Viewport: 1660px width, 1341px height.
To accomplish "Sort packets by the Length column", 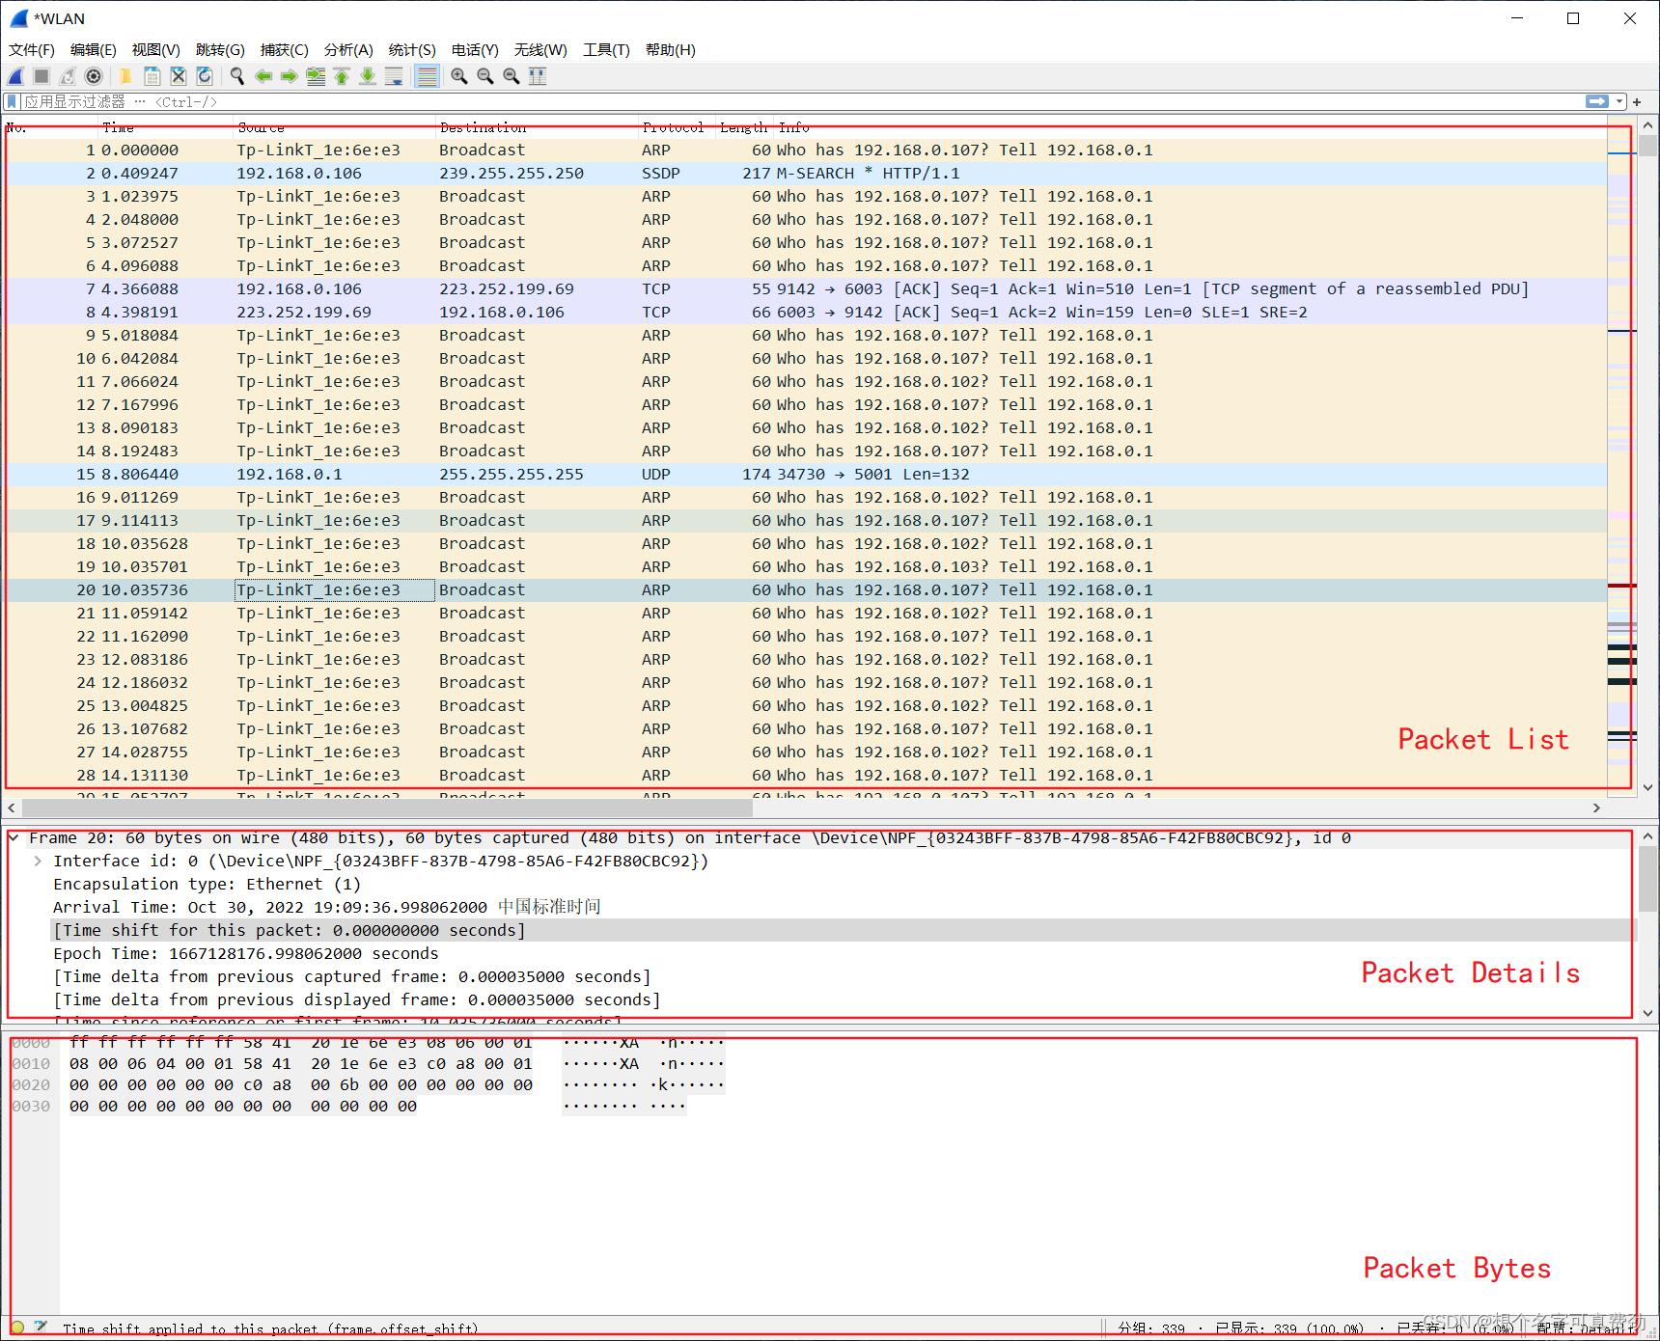I will click(x=743, y=127).
